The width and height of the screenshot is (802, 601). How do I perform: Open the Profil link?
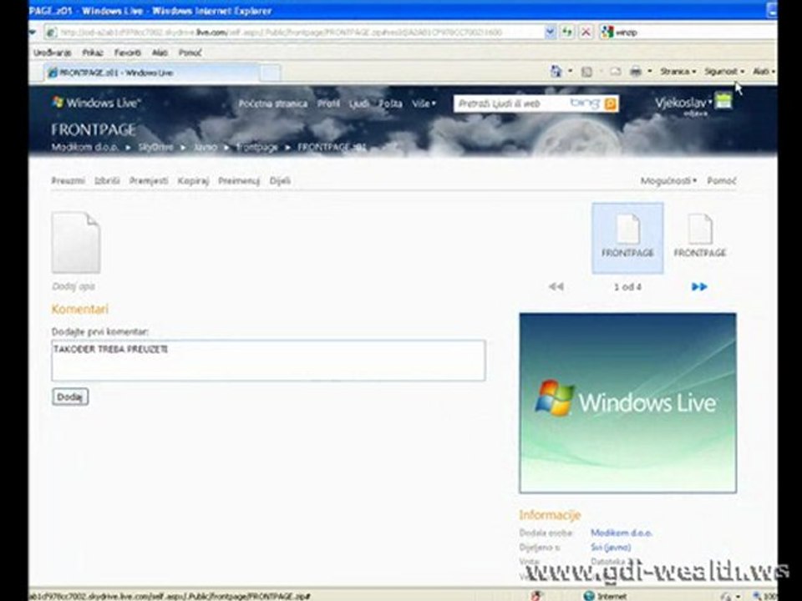[327, 104]
